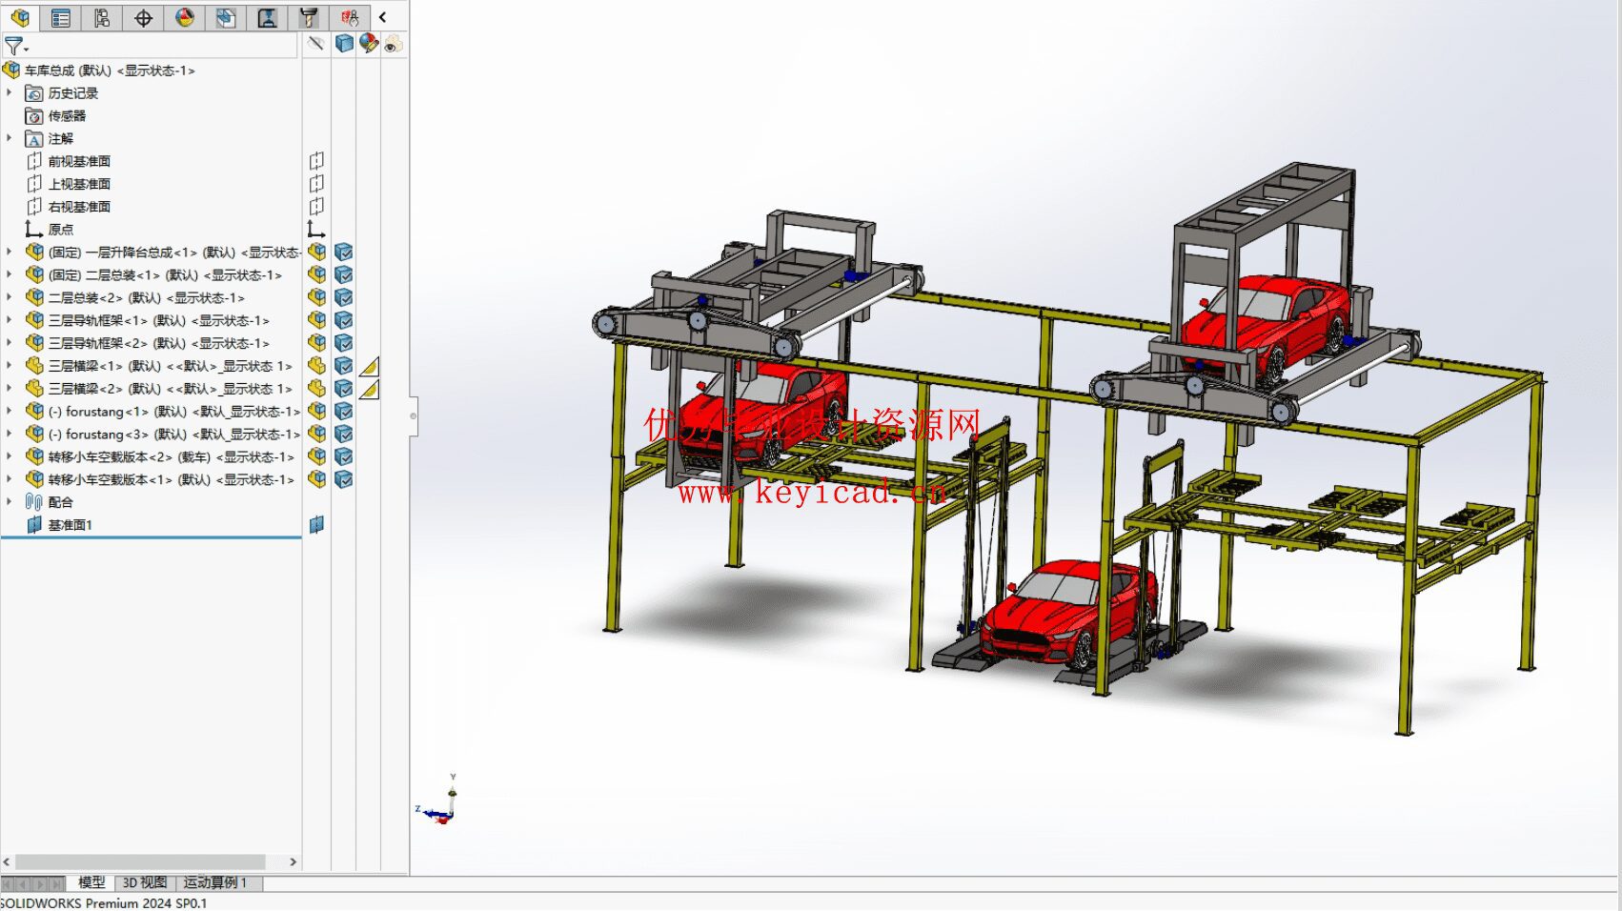Click appearance swatch for 三层横梁<2>

370,389
